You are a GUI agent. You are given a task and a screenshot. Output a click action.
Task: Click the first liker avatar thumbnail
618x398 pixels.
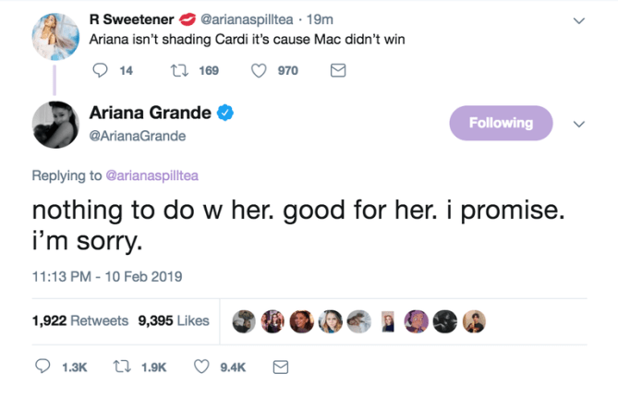click(x=243, y=320)
